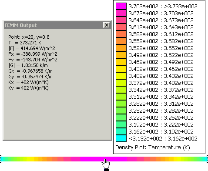Viewport: 208px width, 171px height.
Task: Select the magenta >3.733e+002 legend swatch
Action: 121,6
